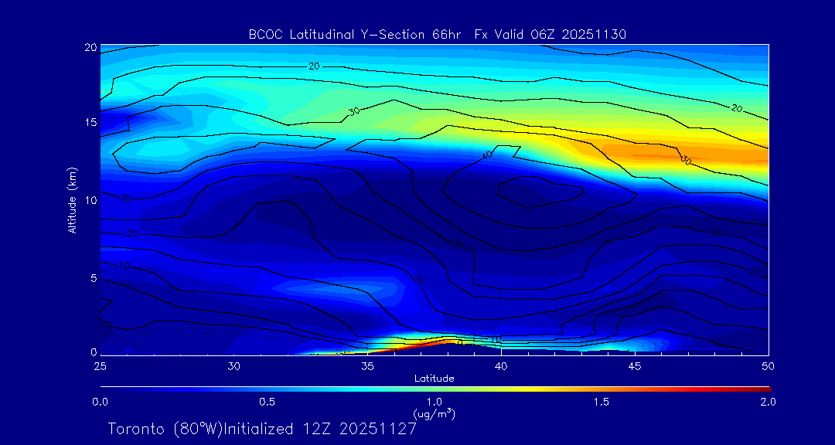
Task: Select the 'Fx Valid 06Z 20251130' text in title
Action: click(x=550, y=35)
